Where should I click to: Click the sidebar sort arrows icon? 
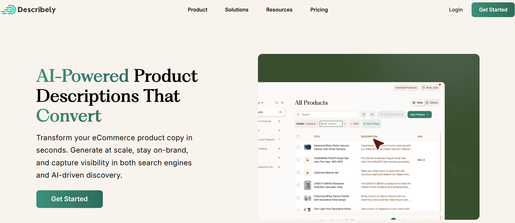coord(282,103)
